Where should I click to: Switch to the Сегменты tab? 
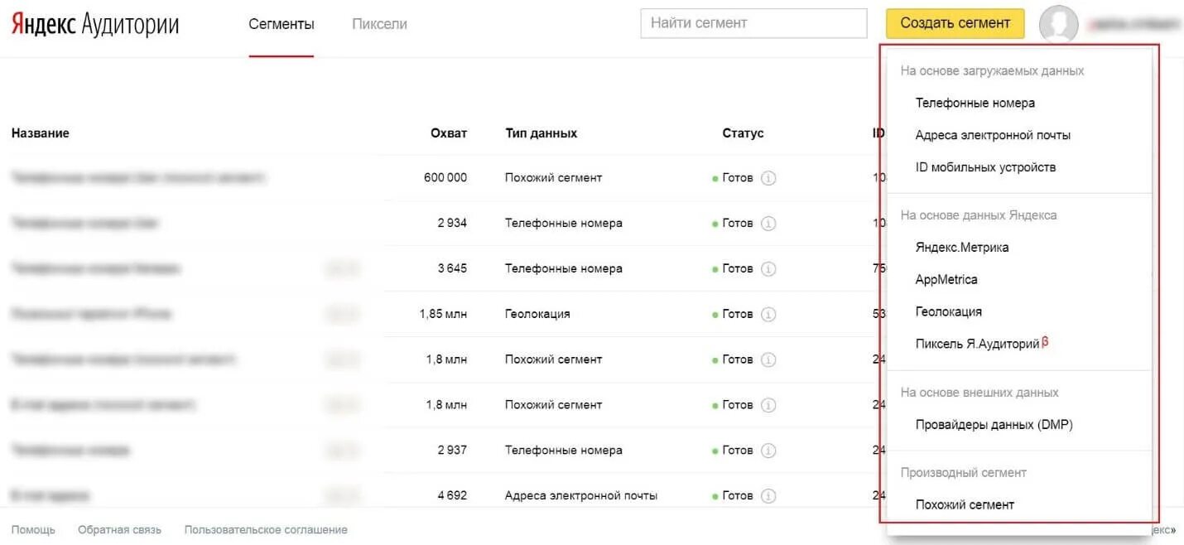coord(282,24)
